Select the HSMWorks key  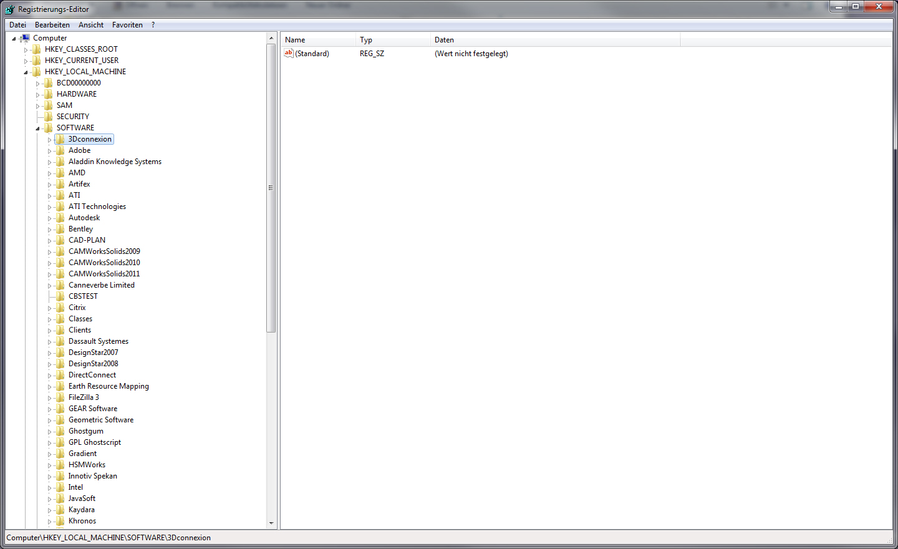point(87,465)
